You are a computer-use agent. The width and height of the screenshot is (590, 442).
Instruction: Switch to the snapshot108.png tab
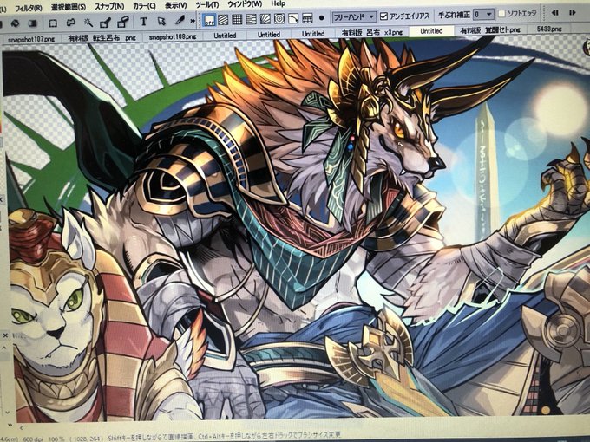click(x=173, y=36)
